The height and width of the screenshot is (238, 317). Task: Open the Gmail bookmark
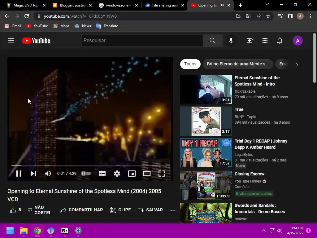(13, 26)
